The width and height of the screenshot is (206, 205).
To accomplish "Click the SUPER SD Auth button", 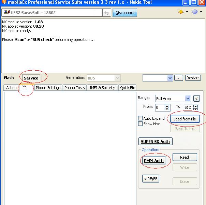I will click(155, 142).
